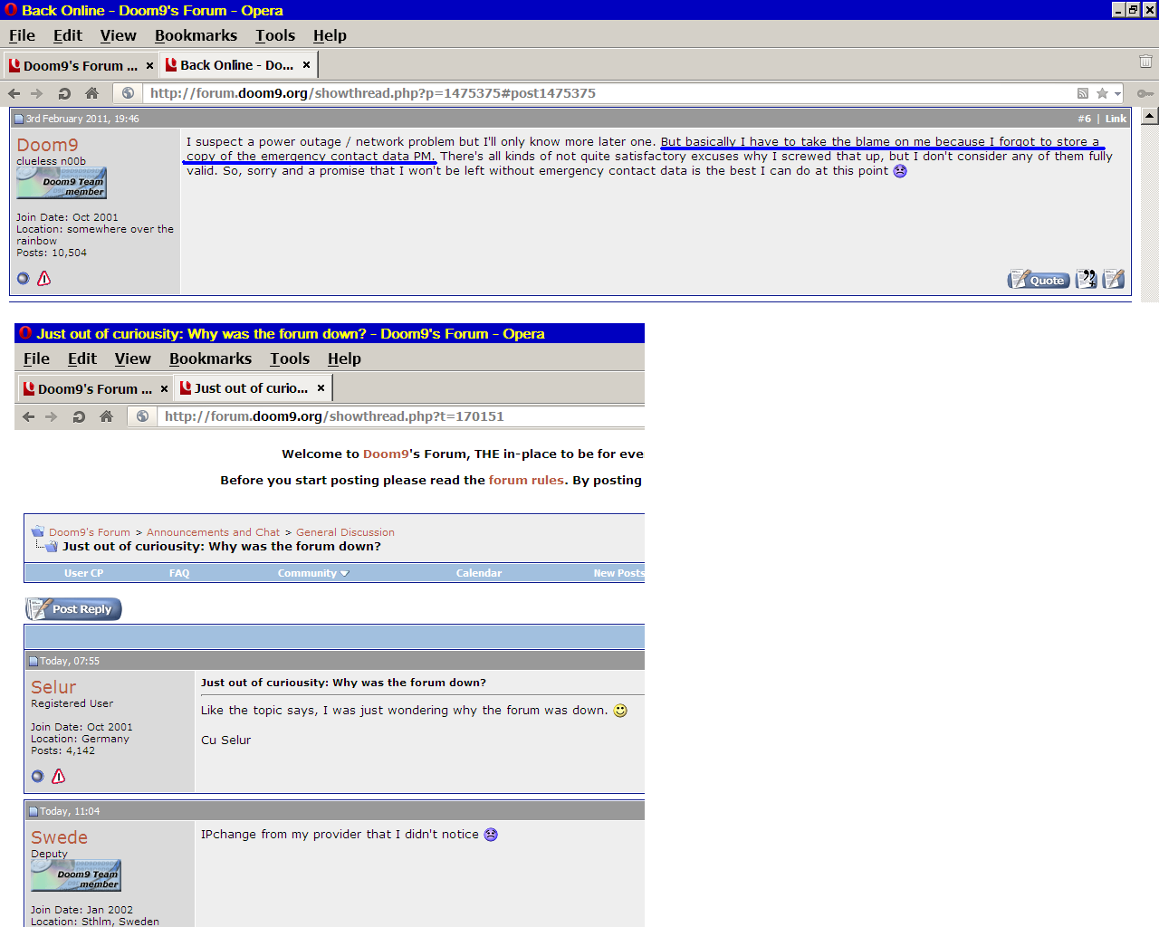This screenshot has height=927, width=1159.
Task: Close the lower window's Doom9's Forum tab
Action: tap(164, 389)
